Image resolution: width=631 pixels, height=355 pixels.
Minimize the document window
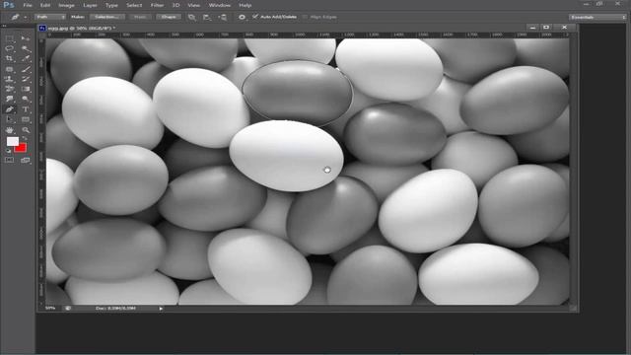coord(532,28)
